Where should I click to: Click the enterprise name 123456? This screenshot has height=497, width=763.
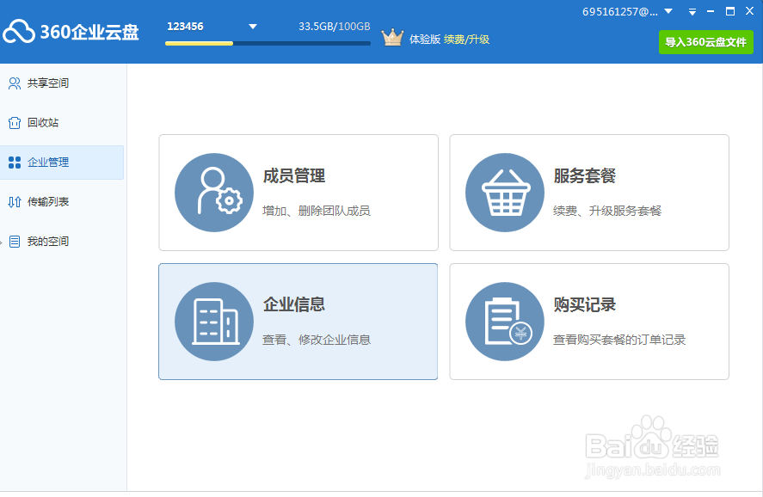(x=185, y=27)
